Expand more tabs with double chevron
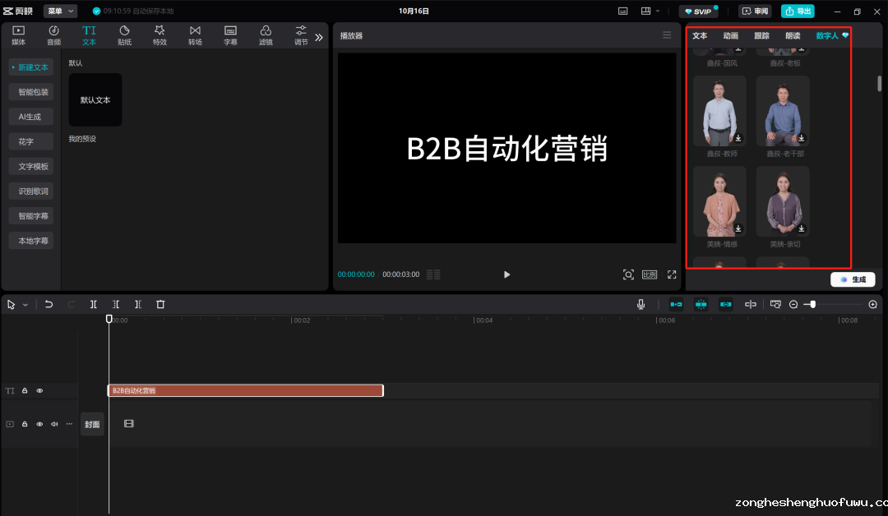The width and height of the screenshot is (888, 516). tap(319, 37)
